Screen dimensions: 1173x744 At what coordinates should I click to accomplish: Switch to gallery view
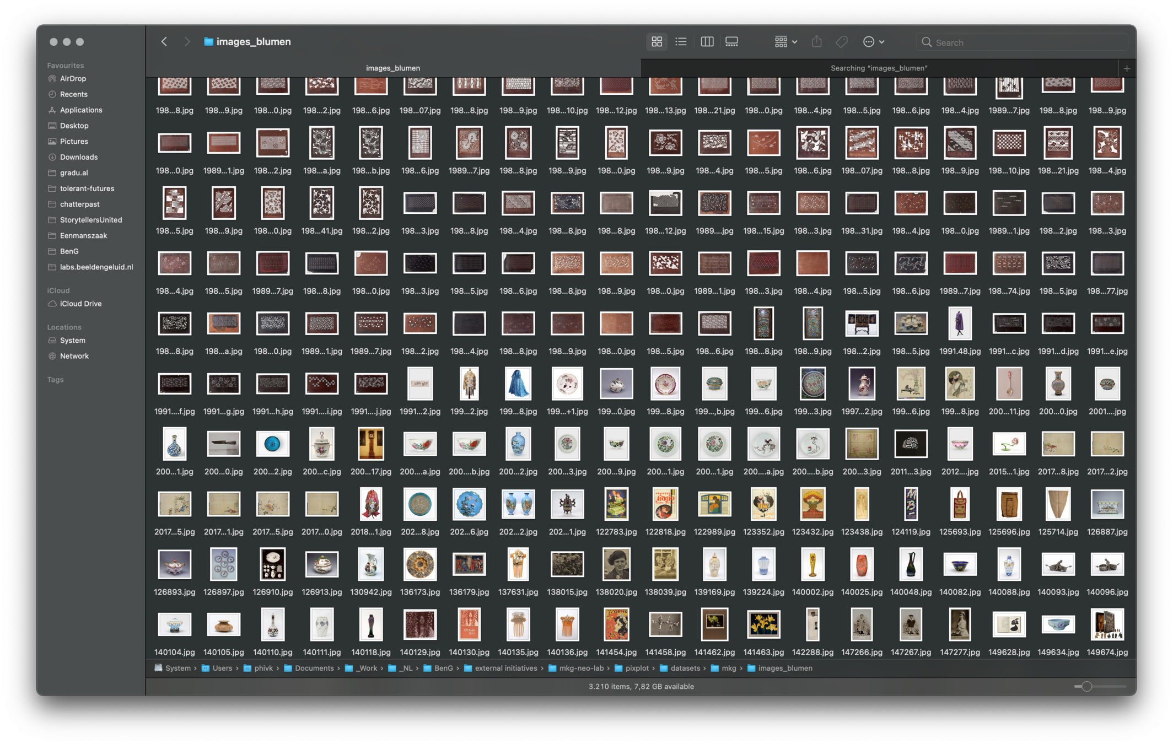tap(731, 42)
